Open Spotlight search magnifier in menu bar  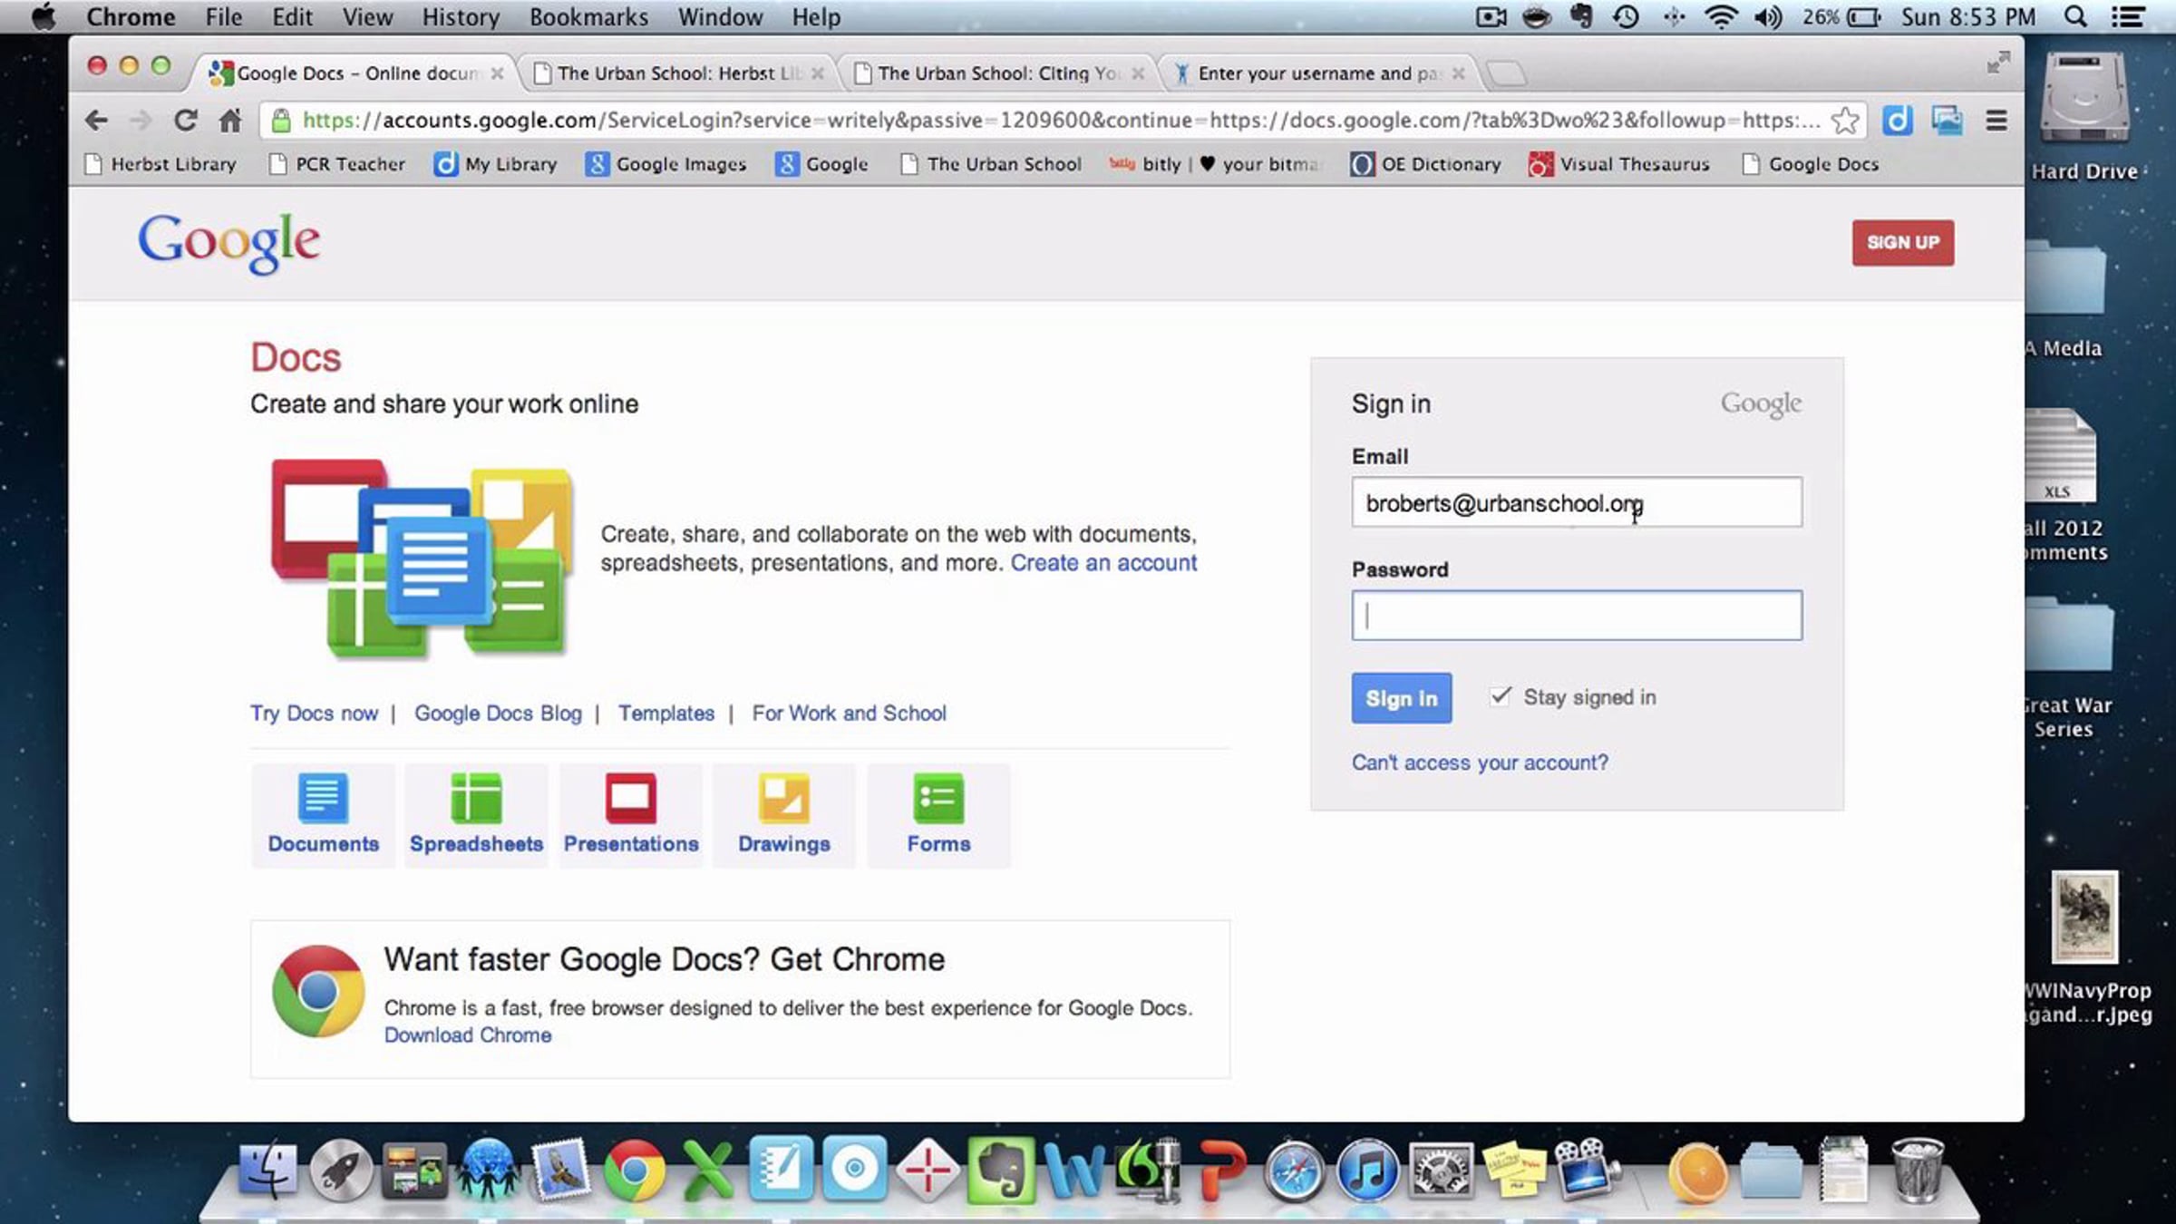(2075, 17)
